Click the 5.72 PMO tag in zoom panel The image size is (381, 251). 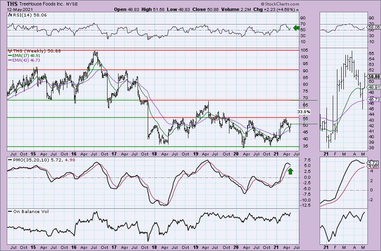coord(373,163)
